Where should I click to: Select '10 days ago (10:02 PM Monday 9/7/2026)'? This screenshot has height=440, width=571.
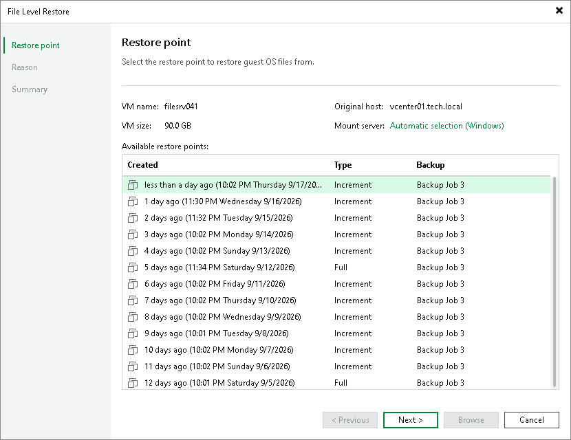point(336,350)
